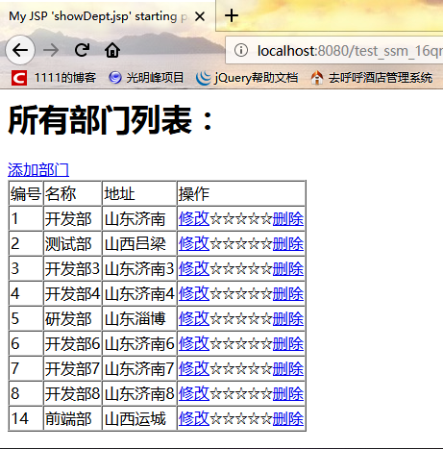The image size is (443, 449).
Task: Open the jQuery帮助文档 bookmark
Action: 247,78
